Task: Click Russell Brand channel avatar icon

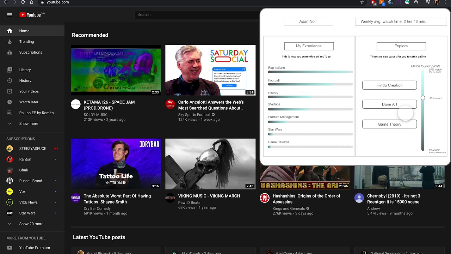Action: tap(10, 181)
